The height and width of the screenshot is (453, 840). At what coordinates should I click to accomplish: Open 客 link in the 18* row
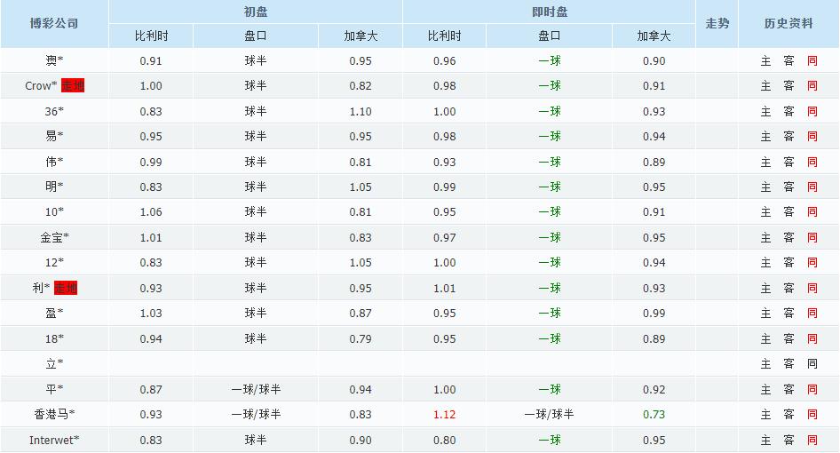(789, 338)
